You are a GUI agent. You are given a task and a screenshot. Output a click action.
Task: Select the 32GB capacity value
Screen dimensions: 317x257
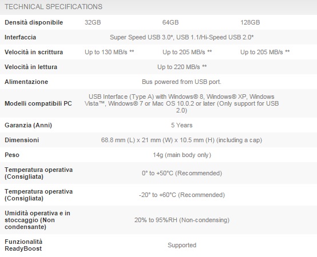(93, 22)
